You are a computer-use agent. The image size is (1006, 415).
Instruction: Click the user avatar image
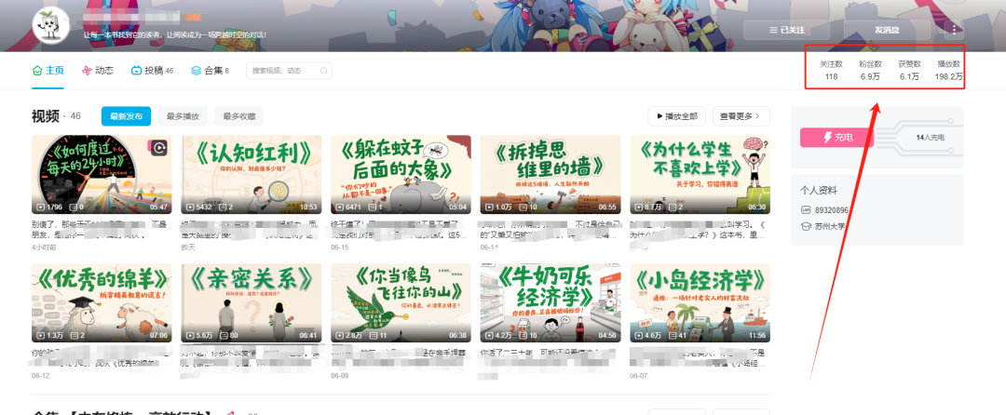[50, 26]
